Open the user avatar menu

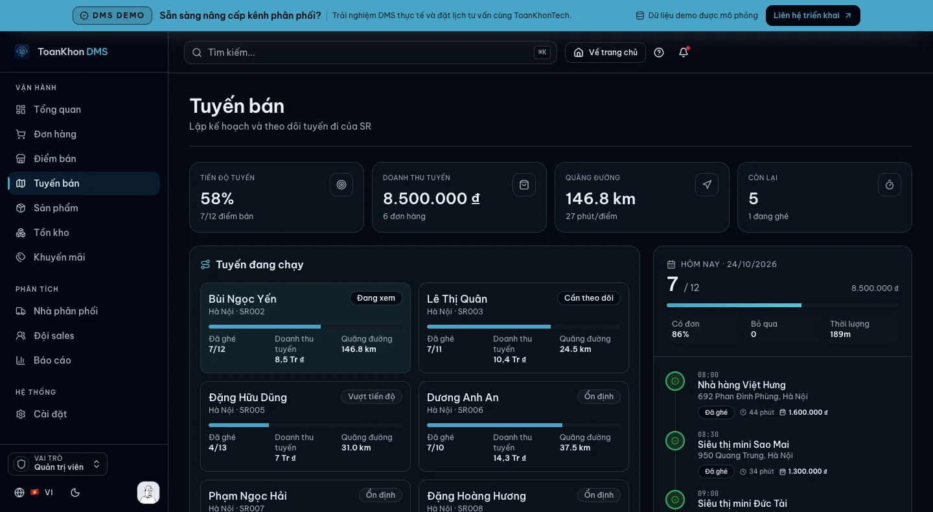click(x=148, y=493)
